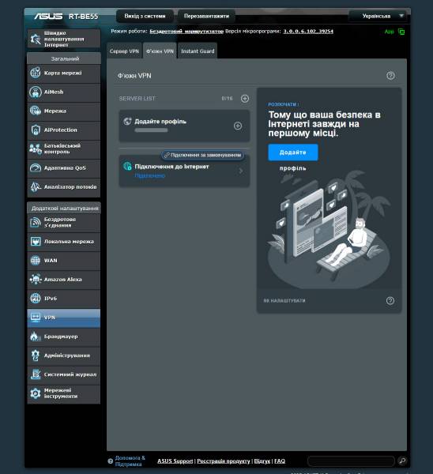Image resolution: width=433 pixels, height=474 pixels.
Task: Click plus icon in Додайте профіль card
Action: click(x=238, y=126)
